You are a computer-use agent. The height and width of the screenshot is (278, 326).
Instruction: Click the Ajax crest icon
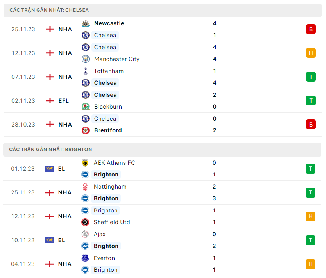tap(85, 234)
